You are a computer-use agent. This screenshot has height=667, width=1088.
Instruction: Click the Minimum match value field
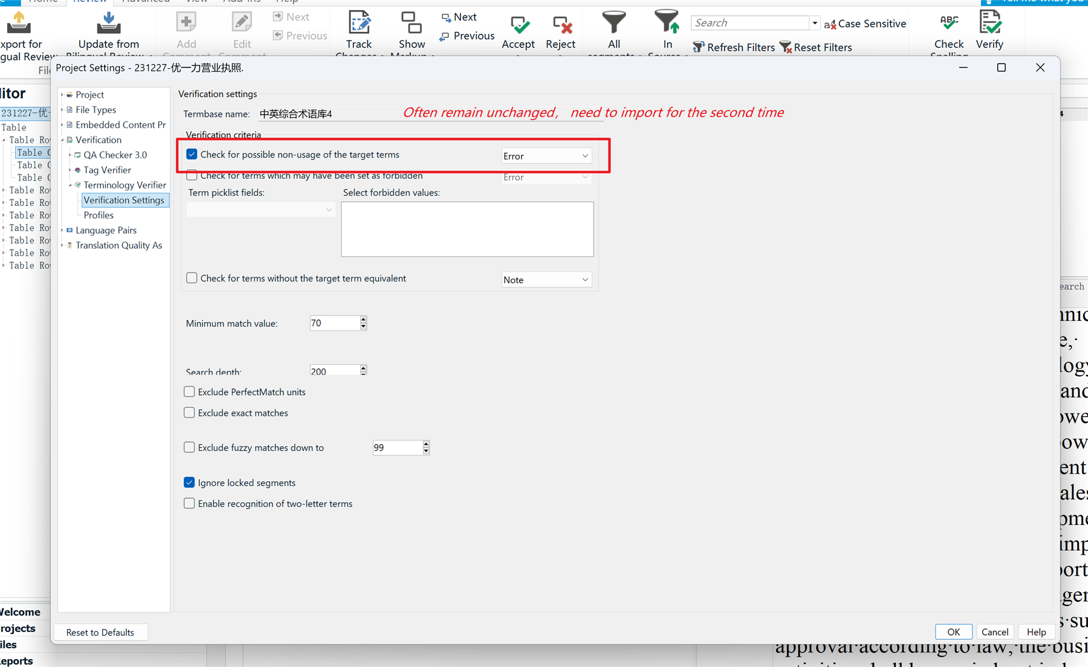click(x=334, y=323)
